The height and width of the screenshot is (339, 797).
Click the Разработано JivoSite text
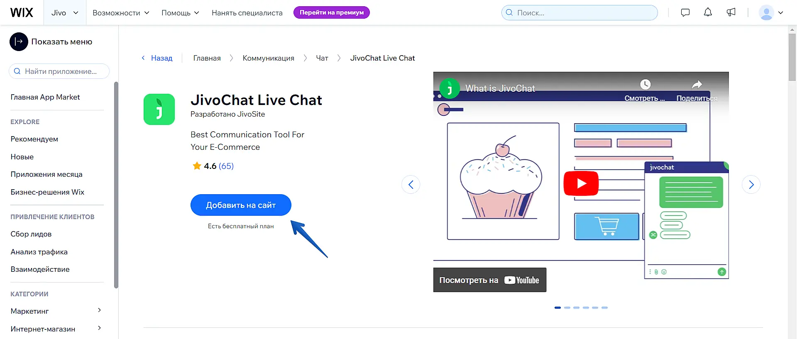tap(227, 114)
